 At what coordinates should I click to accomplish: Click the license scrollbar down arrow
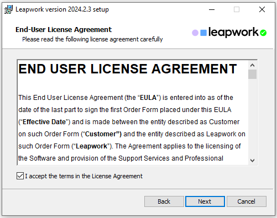click(x=252, y=161)
